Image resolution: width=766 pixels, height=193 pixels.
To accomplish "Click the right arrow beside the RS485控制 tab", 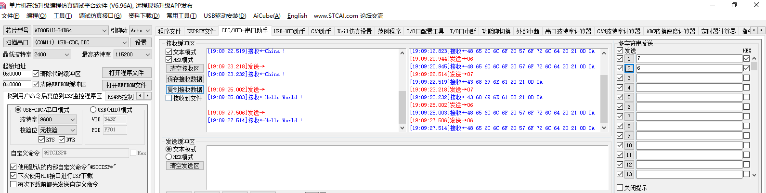I will pos(148,96).
